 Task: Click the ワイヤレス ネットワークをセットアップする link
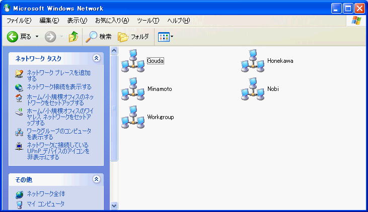60,117
